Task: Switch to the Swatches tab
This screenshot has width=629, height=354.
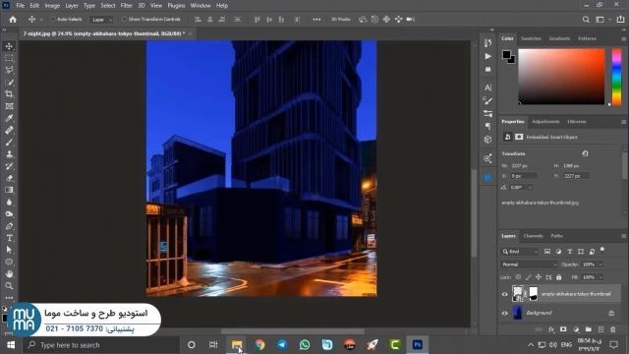Action: (x=531, y=38)
